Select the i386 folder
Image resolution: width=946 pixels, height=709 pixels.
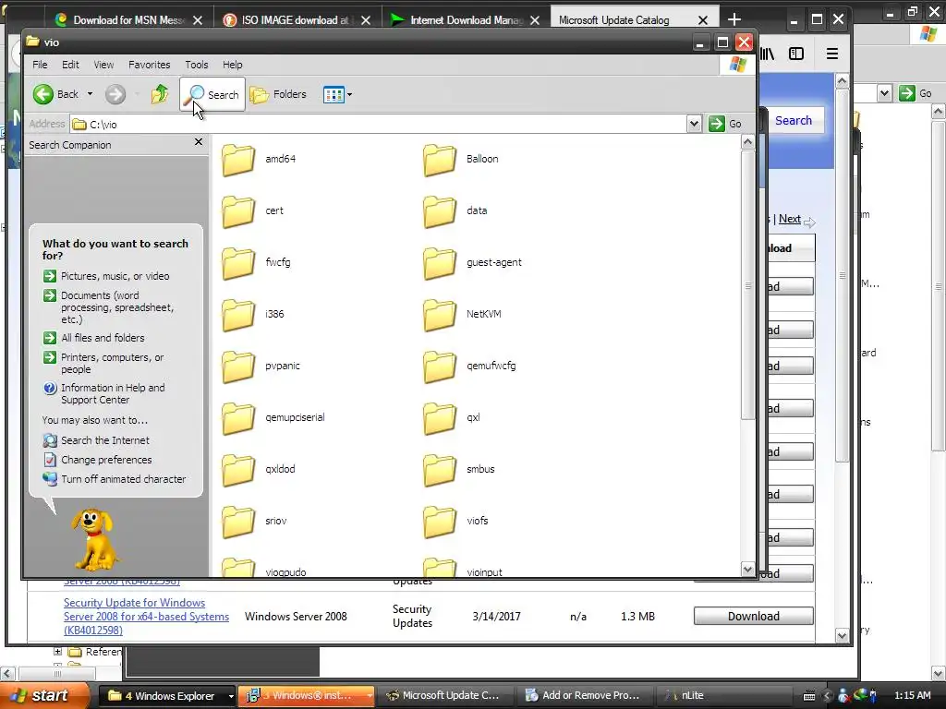253,315
